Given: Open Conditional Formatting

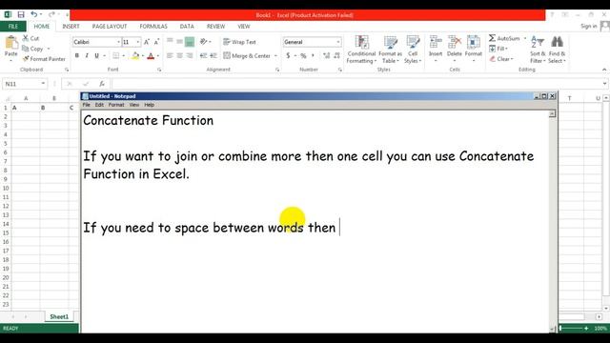Looking at the screenshot, I should tap(361, 50).
